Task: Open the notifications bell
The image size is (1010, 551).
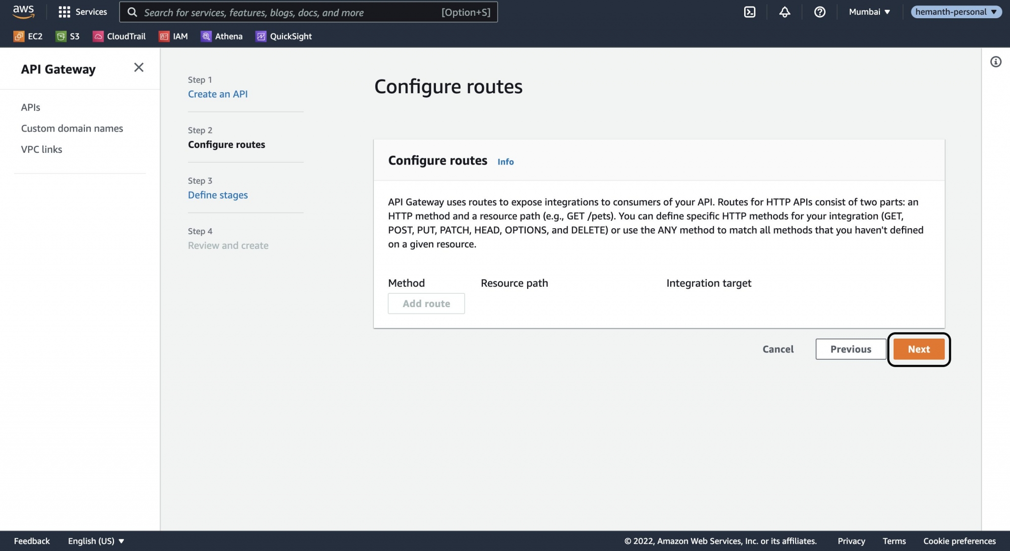Action: tap(785, 12)
